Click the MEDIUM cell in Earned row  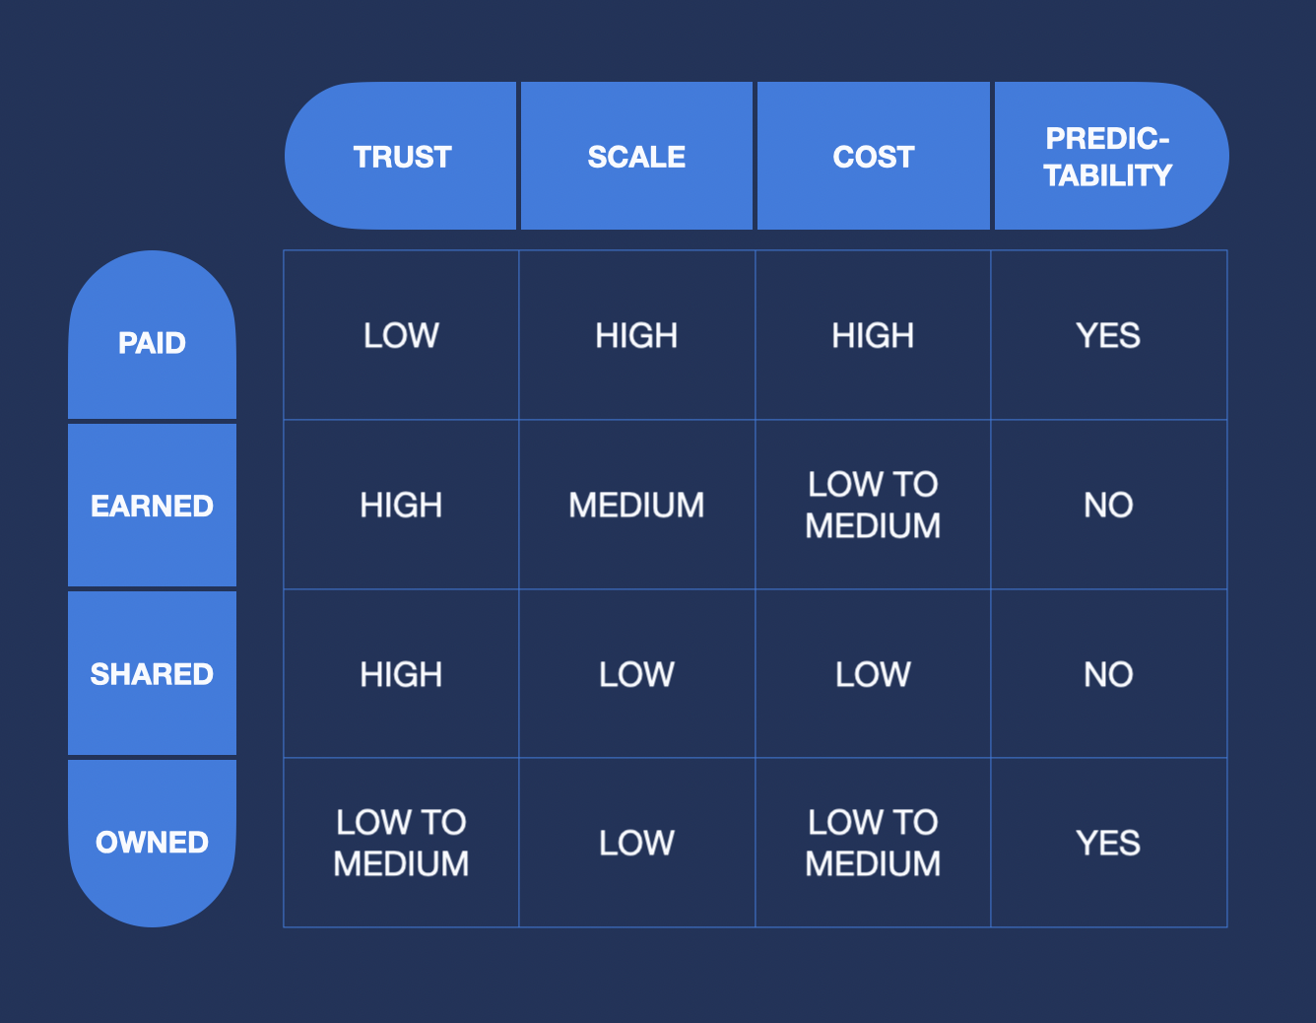click(x=636, y=505)
